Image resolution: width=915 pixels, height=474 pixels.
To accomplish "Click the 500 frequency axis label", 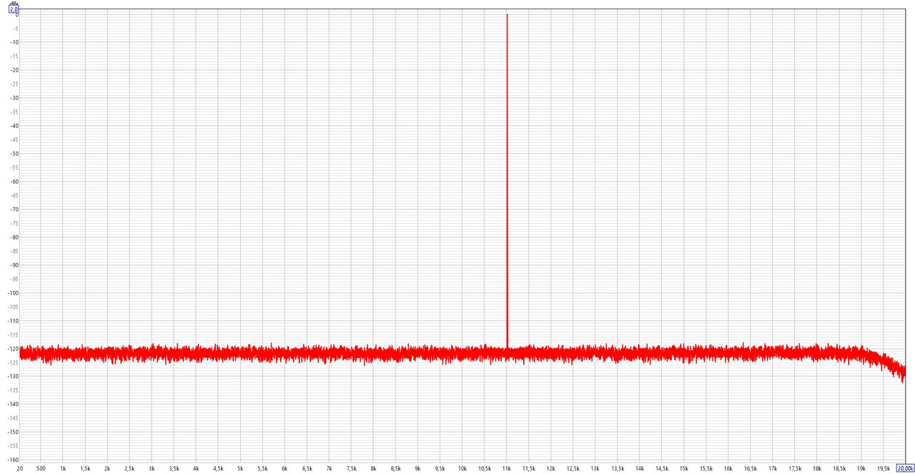I will pyautogui.click(x=41, y=468).
